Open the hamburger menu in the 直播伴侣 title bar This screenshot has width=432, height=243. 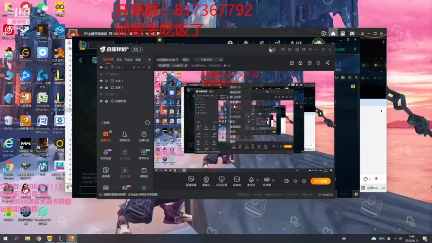click(x=310, y=50)
